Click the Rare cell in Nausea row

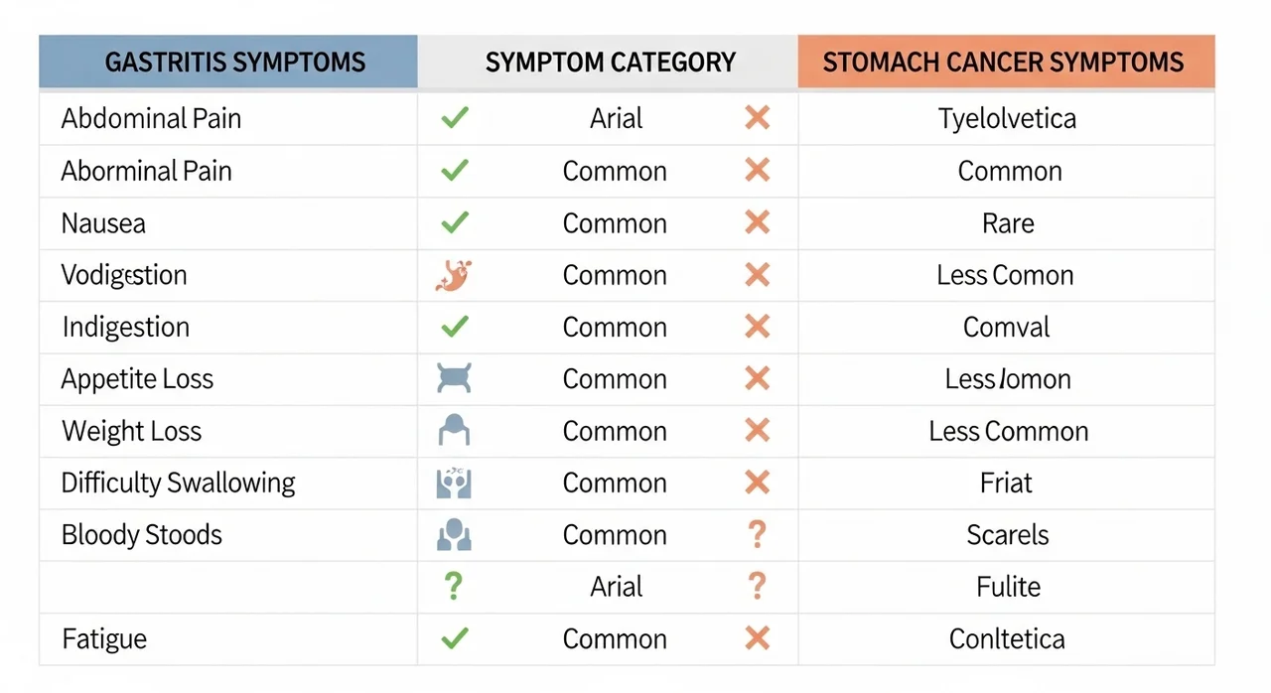pyautogui.click(x=1008, y=222)
